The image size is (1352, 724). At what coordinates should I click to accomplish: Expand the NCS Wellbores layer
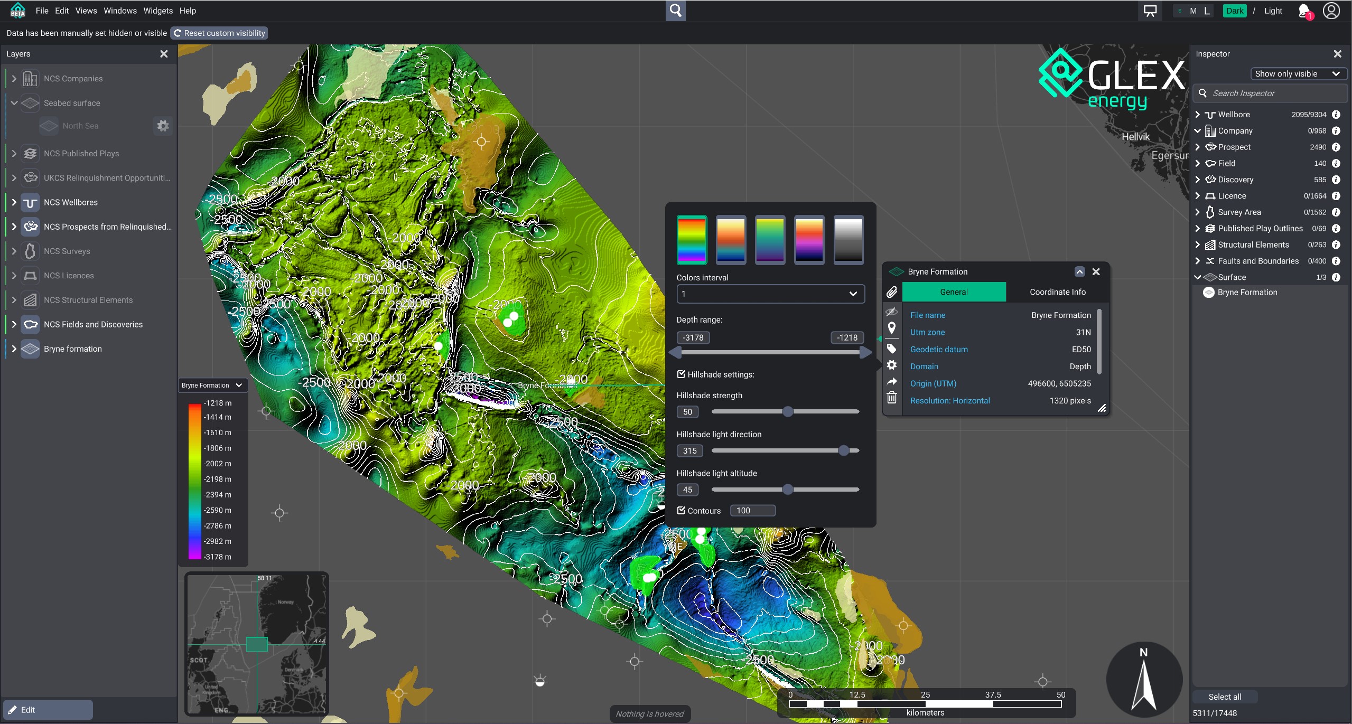(14, 202)
